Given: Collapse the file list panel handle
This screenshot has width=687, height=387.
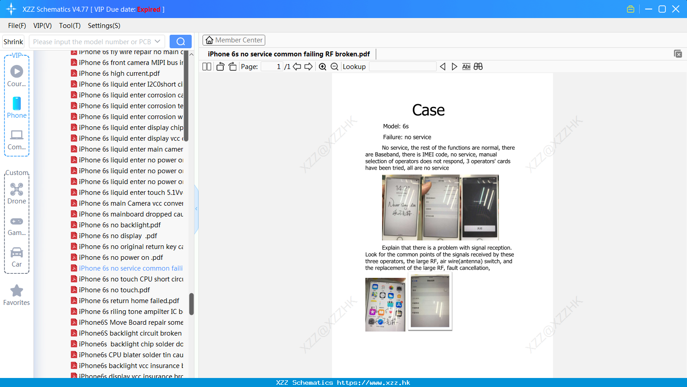Looking at the screenshot, I should (196, 209).
